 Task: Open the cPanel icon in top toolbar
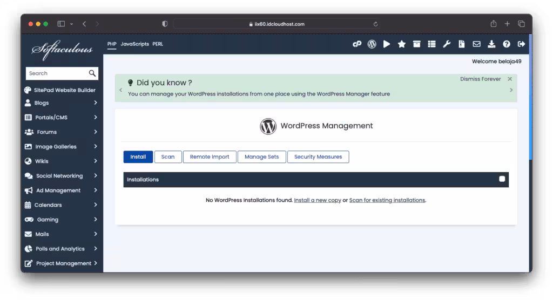coord(357,44)
